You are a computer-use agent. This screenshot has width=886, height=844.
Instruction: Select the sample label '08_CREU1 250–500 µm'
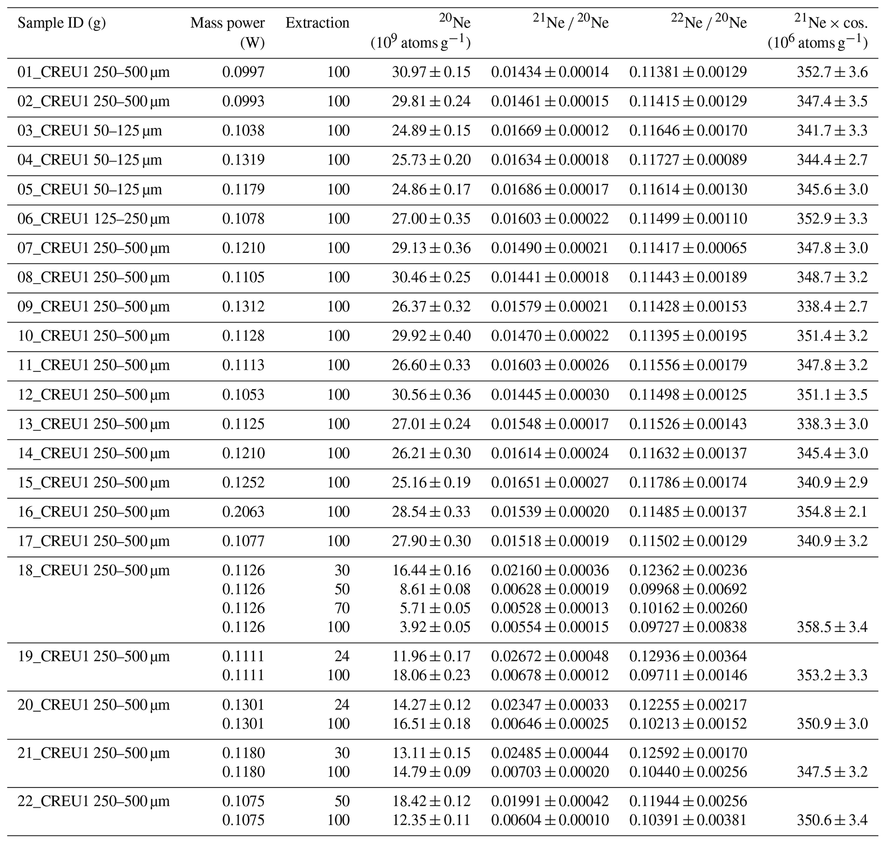point(93,277)
